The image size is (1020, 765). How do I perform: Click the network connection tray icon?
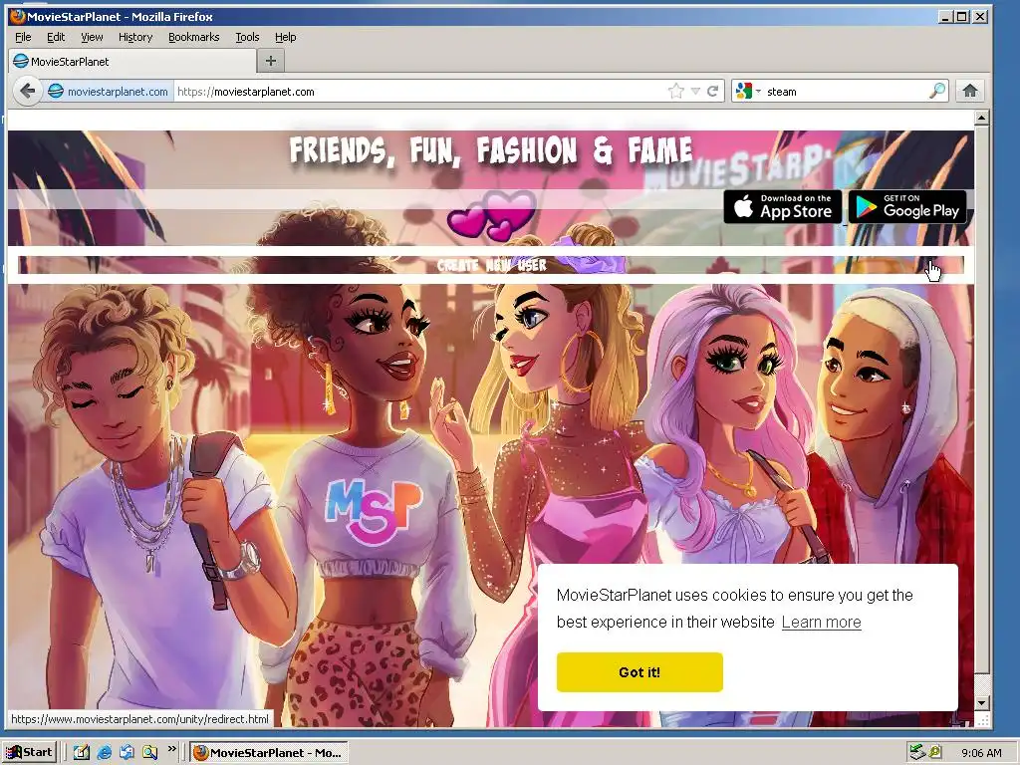point(917,752)
